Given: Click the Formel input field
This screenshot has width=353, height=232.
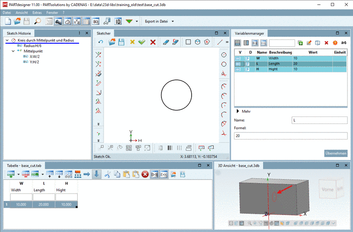Looking at the screenshot, I should [x=290, y=136].
